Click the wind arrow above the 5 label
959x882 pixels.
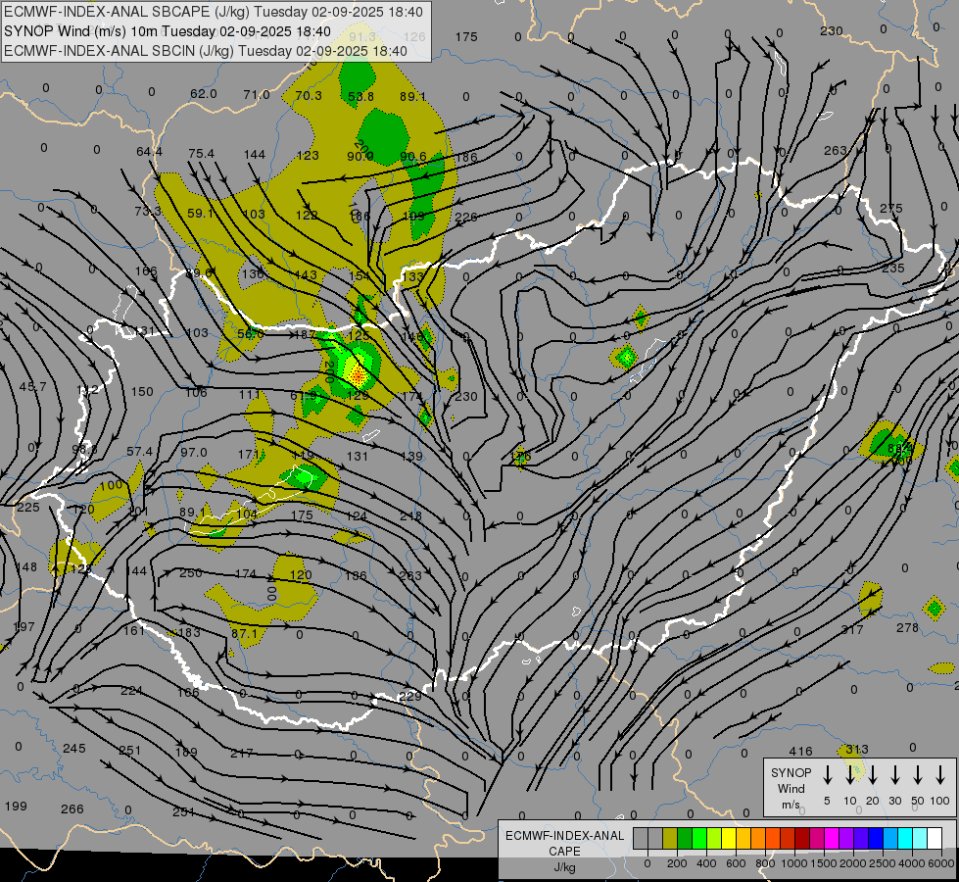[828, 775]
